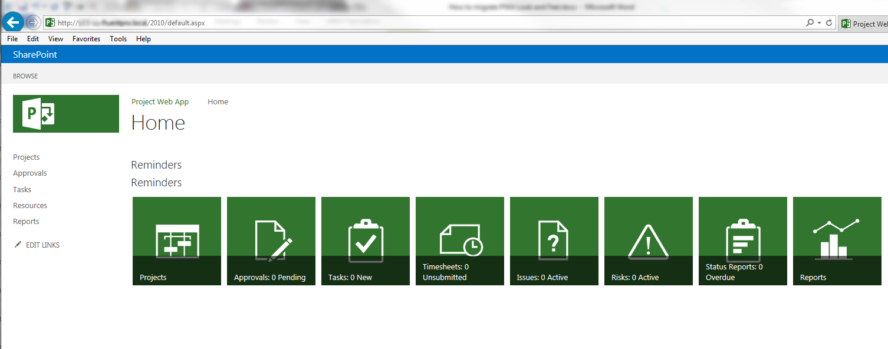888x349 pixels.
Task: Click the Project logo in site header
Action: pyautogui.click(x=66, y=114)
